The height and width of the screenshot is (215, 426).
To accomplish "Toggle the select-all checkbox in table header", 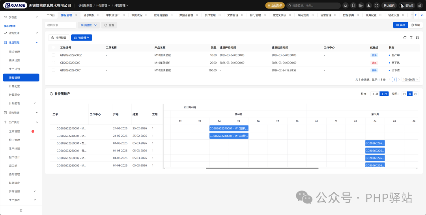I will [54, 48].
